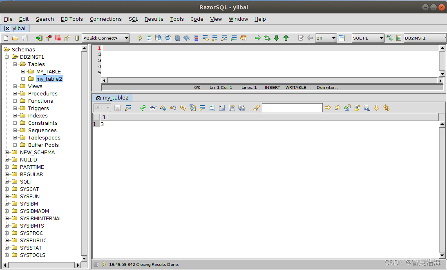Click inside the results filter text field
447x270 pixels.
point(292,107)
